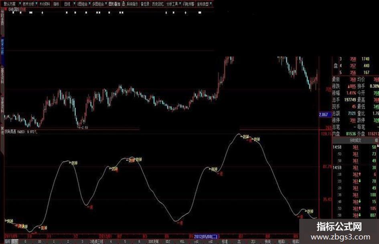
Task: Click the 细 detail button beside 分时成交
Action: coord(376,140)
